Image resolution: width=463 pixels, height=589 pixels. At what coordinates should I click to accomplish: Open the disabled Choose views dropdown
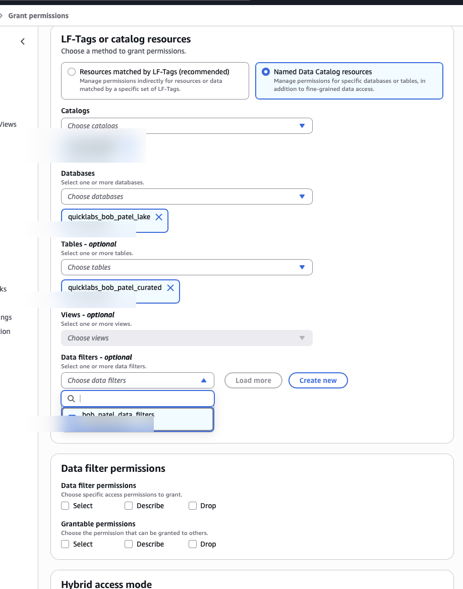click(x=187, y=338)
